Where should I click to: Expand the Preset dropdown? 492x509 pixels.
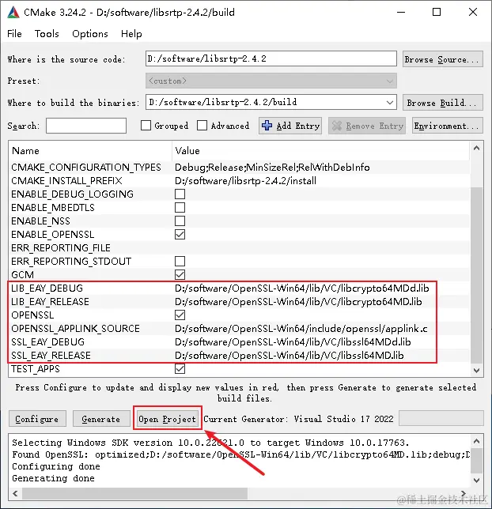pyautogui.click(x=271, y=81)
